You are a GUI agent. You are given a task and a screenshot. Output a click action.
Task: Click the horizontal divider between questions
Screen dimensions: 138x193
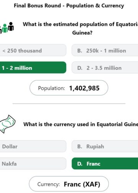69,104
